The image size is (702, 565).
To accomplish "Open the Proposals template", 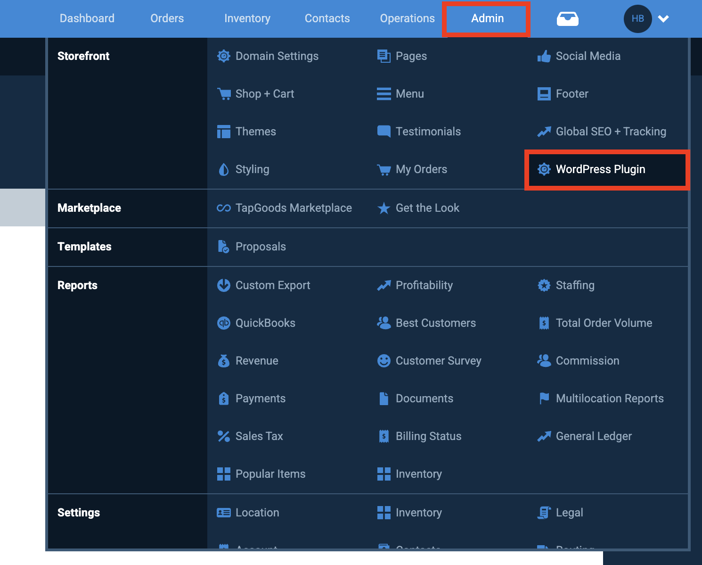I will 260,246.
